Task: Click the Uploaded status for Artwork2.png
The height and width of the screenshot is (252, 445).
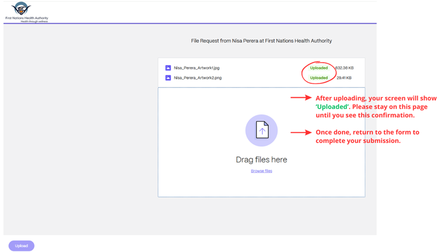Action: click(319, 78)
